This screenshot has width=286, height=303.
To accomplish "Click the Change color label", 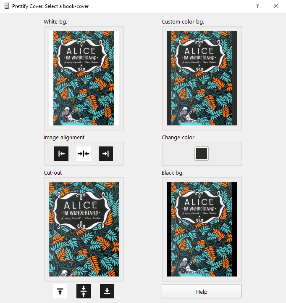I will point(178,137).
